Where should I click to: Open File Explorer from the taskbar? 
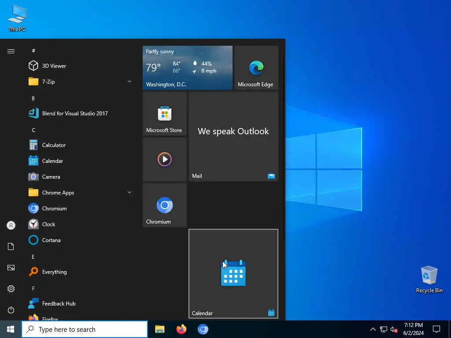click(159, 329)
